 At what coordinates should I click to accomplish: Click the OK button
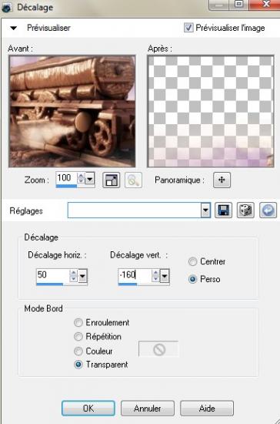tap(88, 409)
